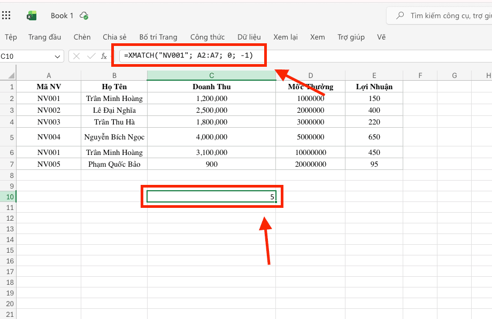The height and width of the screenshot is (319, 492).
Task: Select row 1 header
Action: point(8,87)
